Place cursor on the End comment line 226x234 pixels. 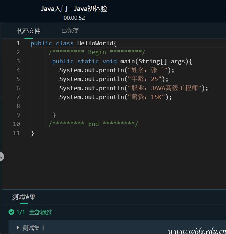pos(93,124)
